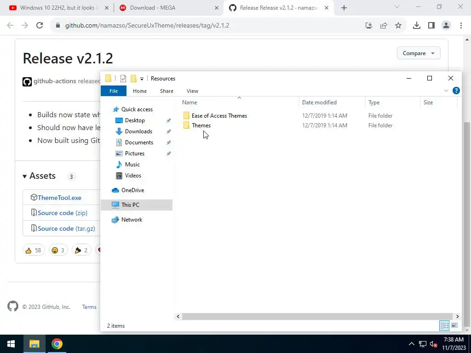Click the address bar URL

coord(147,26)
